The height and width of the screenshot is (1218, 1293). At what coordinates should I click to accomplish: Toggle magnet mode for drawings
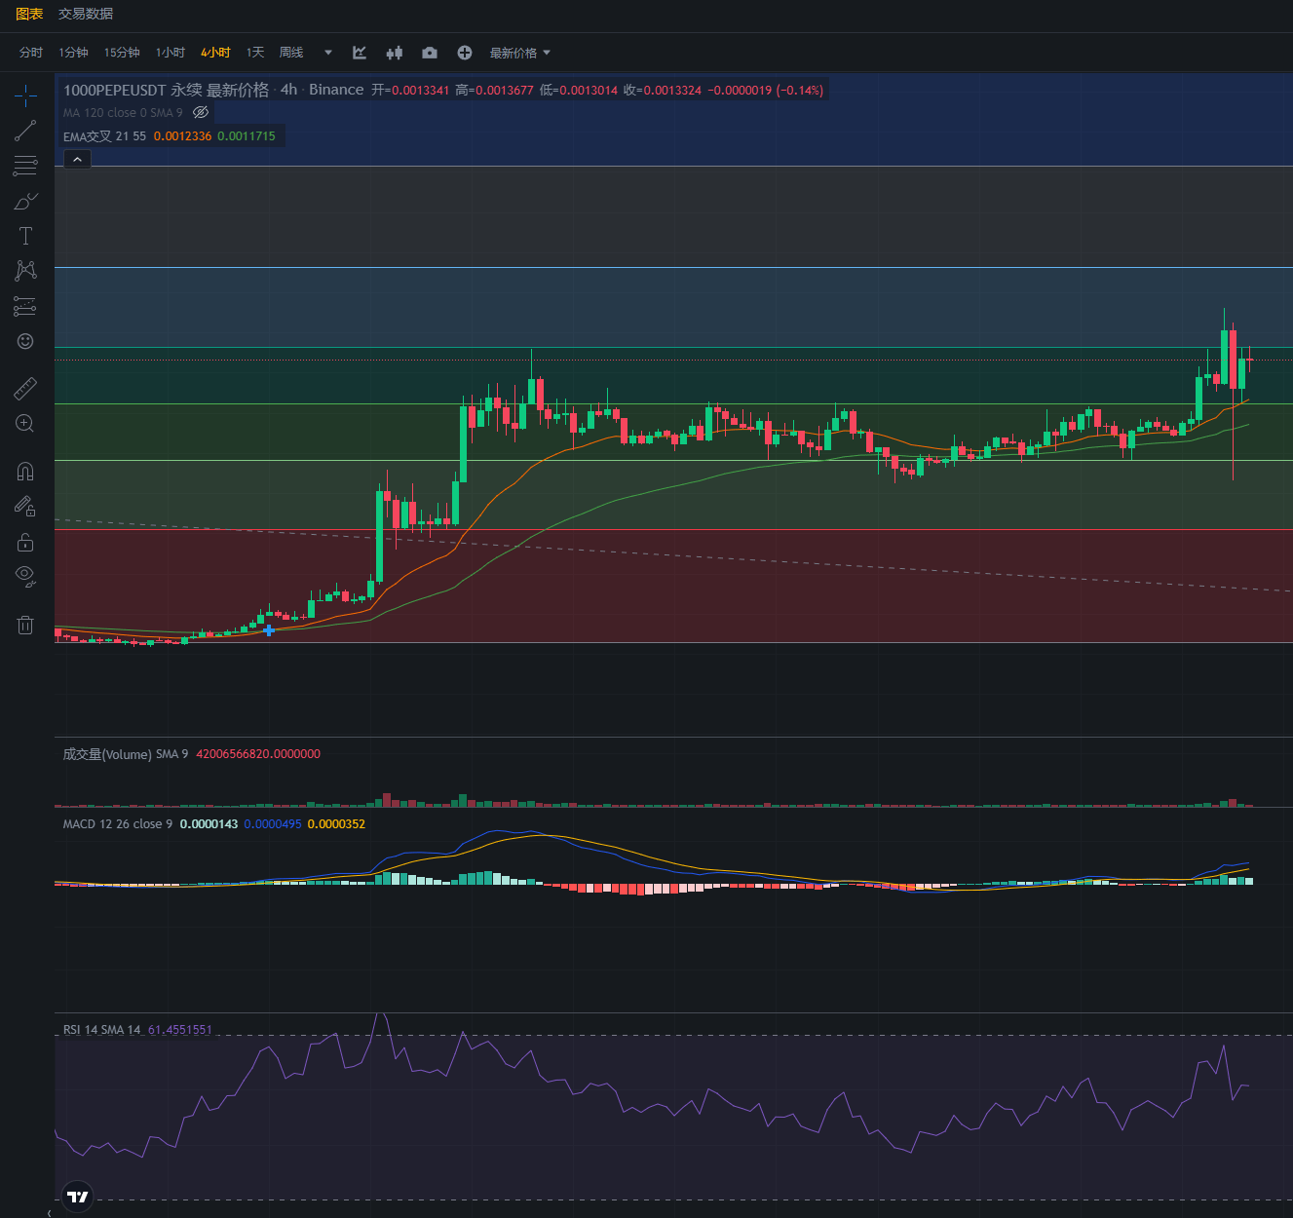click(x=25, y=472)
